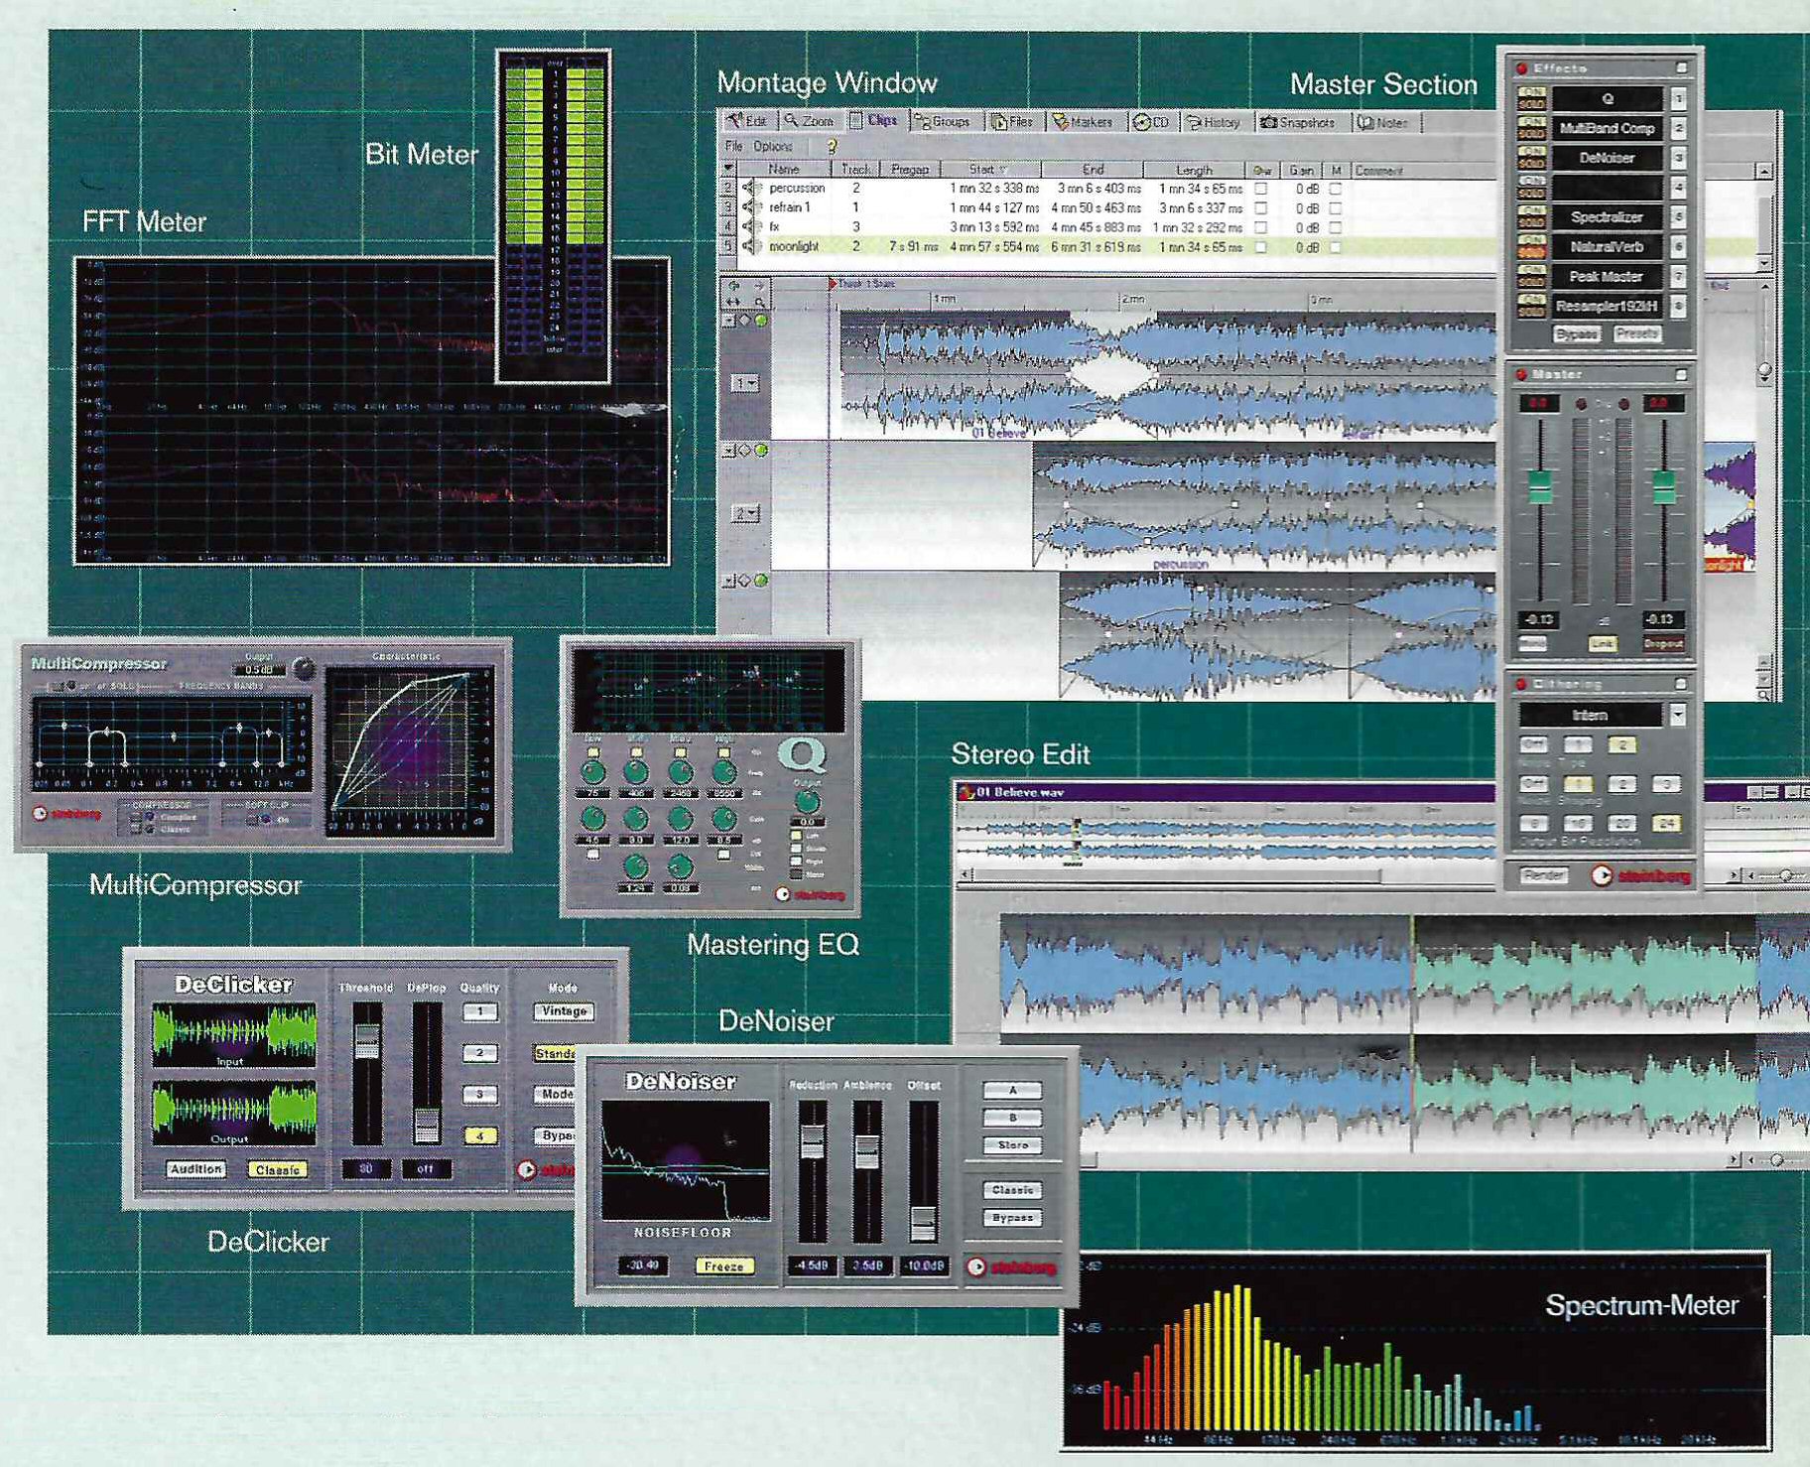The height and width of the screenshot is (1467, 1810).
Task: Tick the Sw checkbox for the refrain 1 clip
Action: (x=1260, y=208)
